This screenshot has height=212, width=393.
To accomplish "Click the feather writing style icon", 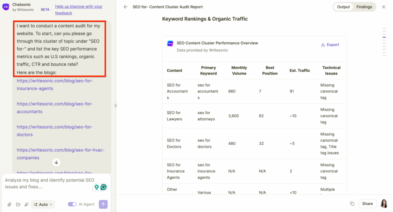I will pos(26,204).
